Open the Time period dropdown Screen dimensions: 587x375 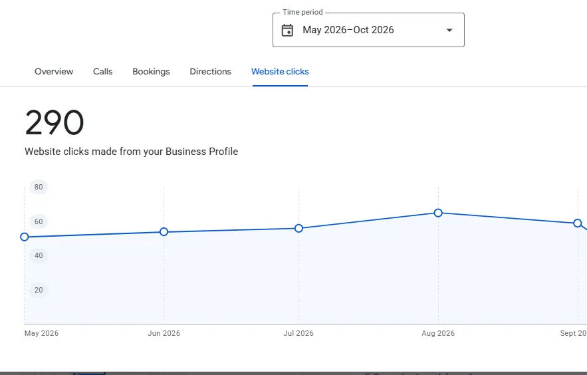pos(368,30)
